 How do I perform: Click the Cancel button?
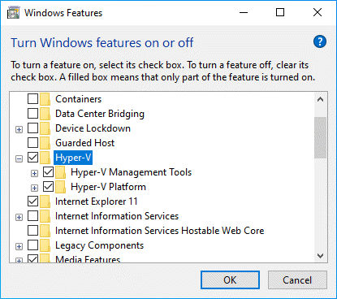[x=297, y=280]
